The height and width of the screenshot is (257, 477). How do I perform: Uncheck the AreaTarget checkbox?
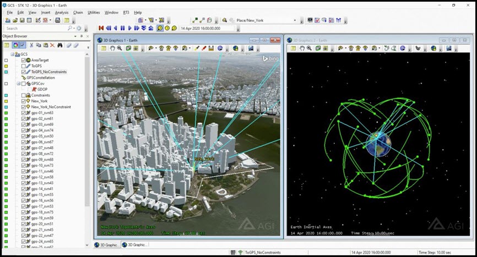[x=24, y=60]
